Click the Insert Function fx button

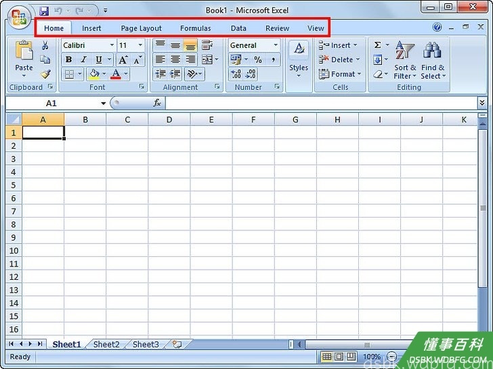157,103
